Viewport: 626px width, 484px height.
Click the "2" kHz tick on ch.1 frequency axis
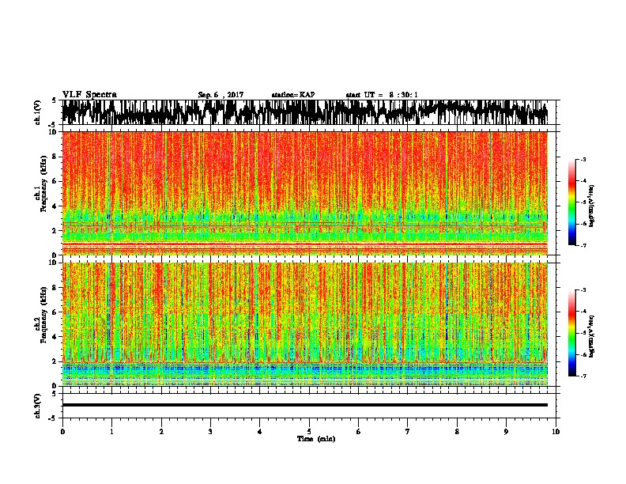pos(56,231)
